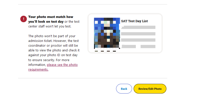
Task: Click the yellow Review/Edit Photo button
Action: click(150, 89)
